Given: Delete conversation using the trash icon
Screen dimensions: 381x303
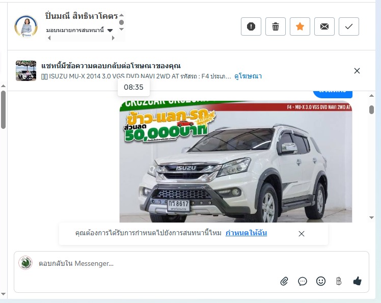Looking at the screenshot, I should click(x=275, y=26).
